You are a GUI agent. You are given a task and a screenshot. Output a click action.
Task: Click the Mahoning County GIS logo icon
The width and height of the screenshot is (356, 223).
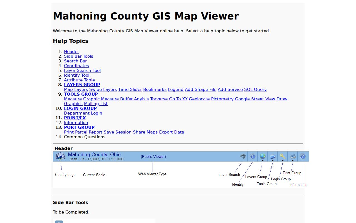coord(60,156)
